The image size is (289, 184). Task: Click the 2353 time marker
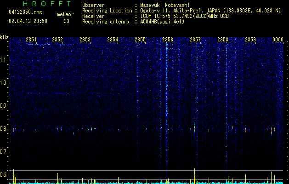coord(85,39)
